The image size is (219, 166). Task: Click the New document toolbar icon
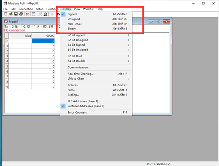(x=5, y=14)
